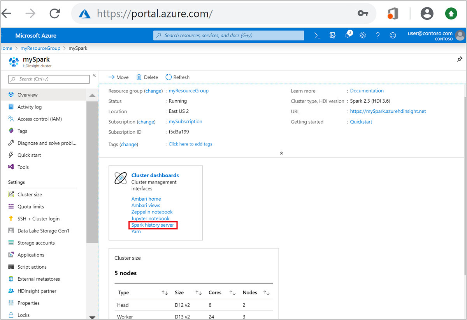
Task: Follow the Documentation link
Action: pos(367,91)
